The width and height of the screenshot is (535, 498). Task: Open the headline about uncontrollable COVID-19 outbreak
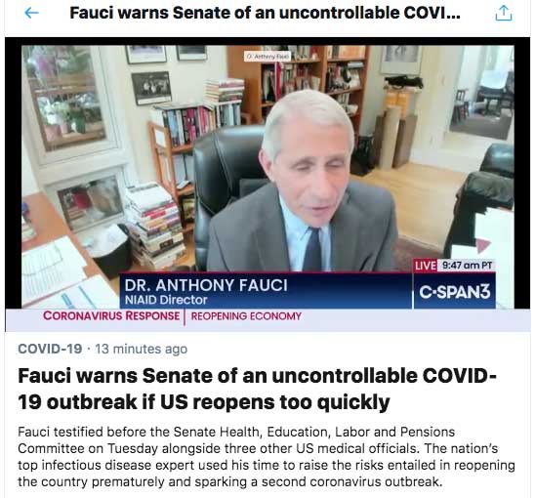point(257,389)
